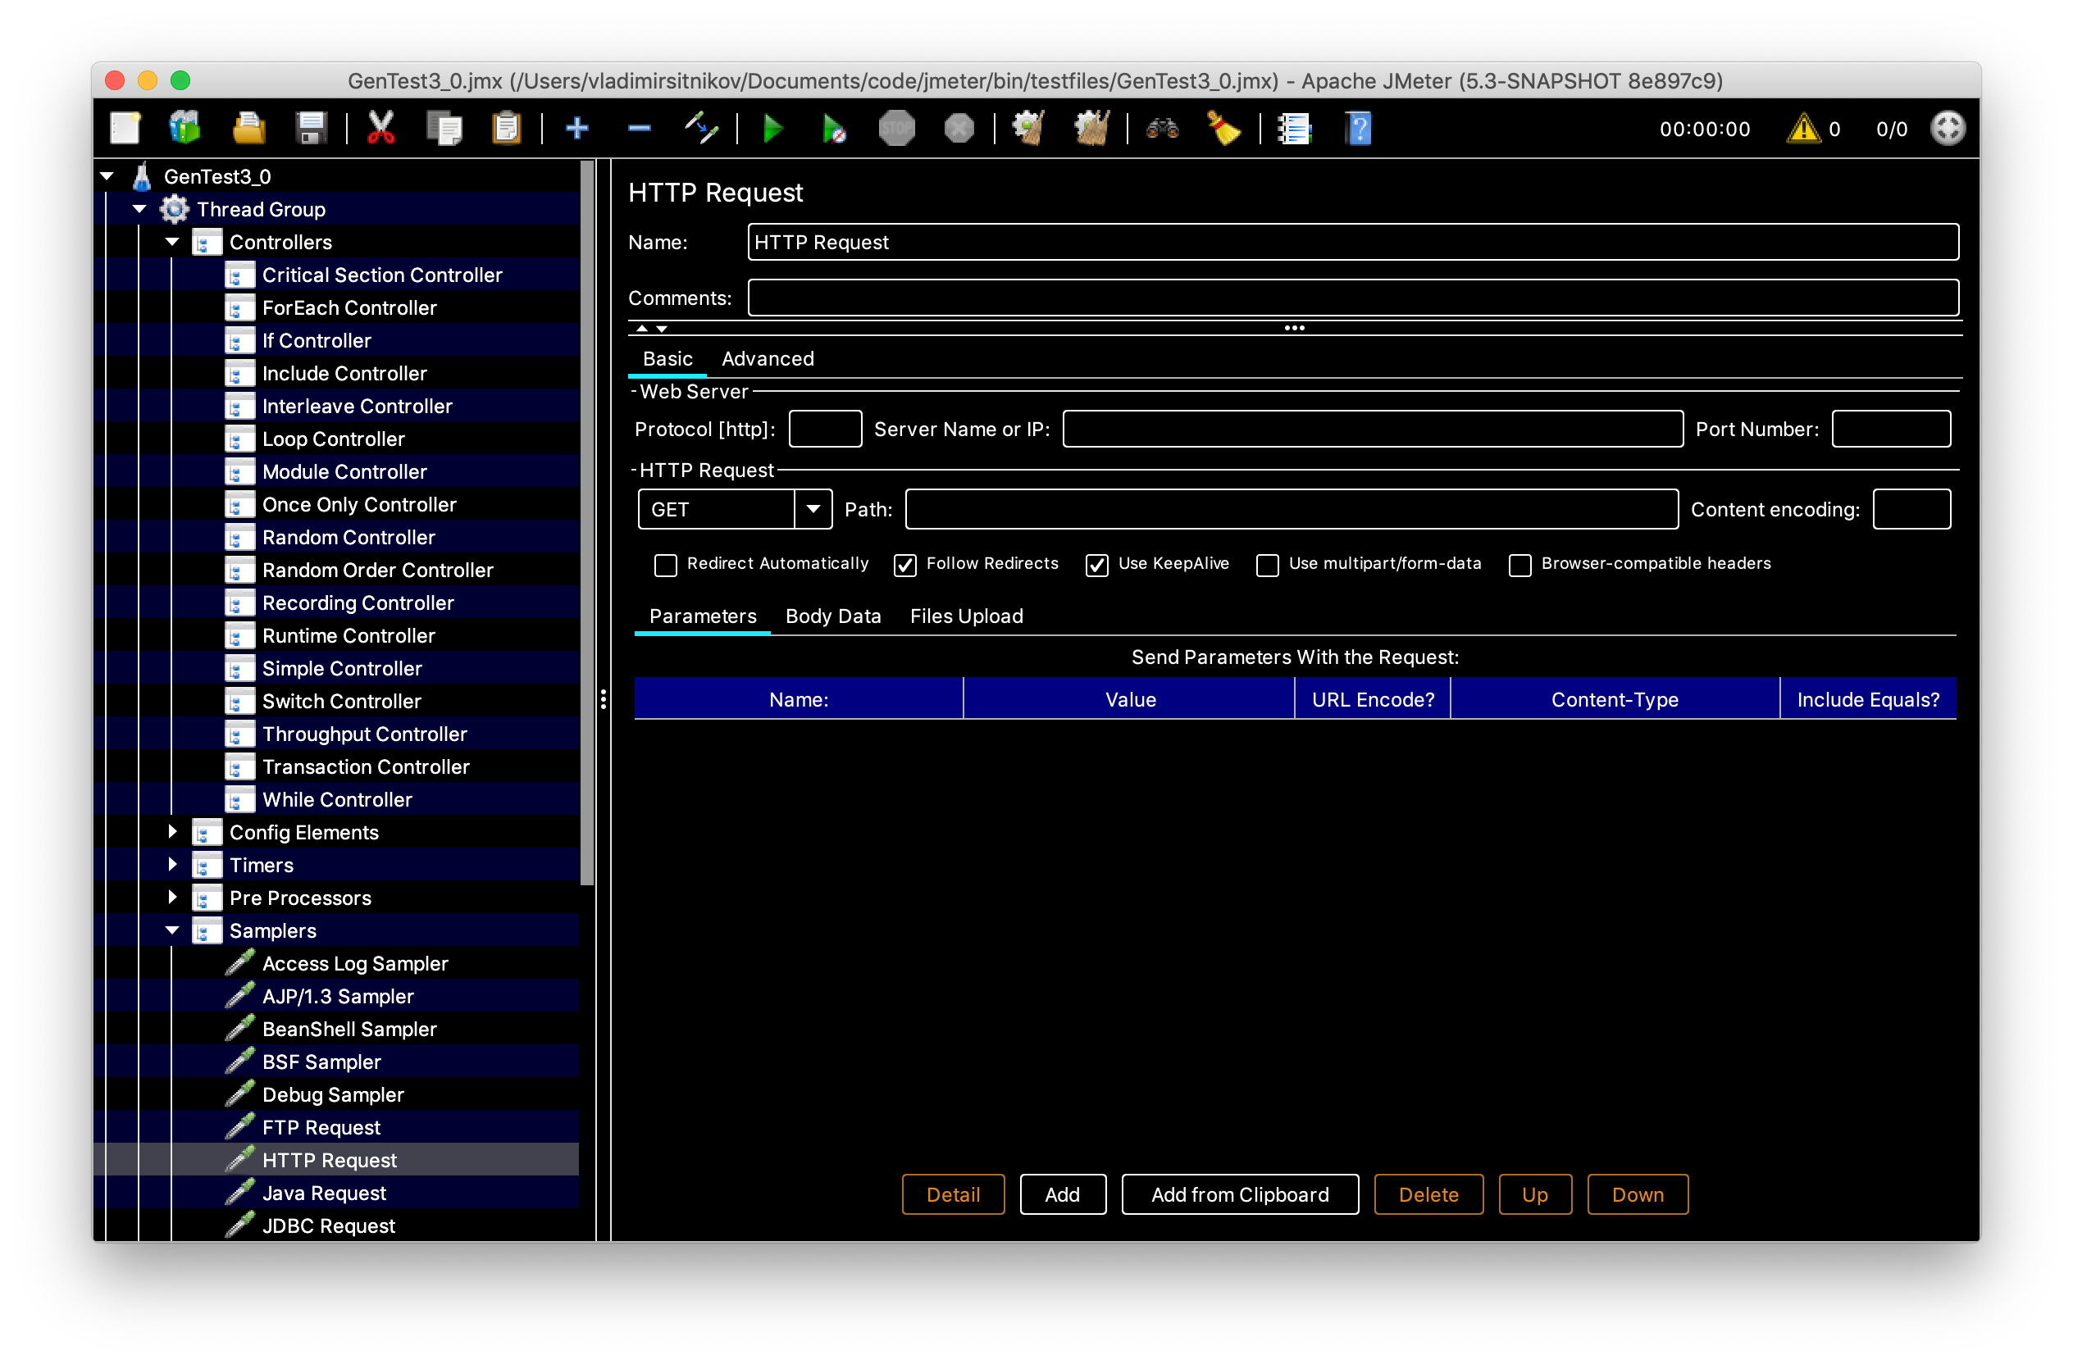Click the Clear All double-broom icon

(x=1091, y=129)
